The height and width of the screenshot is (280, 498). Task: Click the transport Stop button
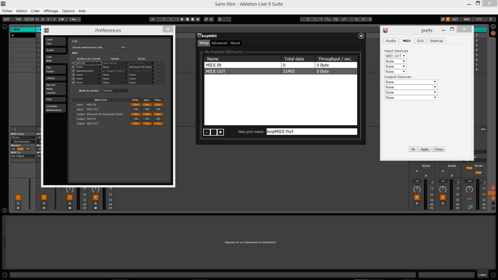point(187,19)
